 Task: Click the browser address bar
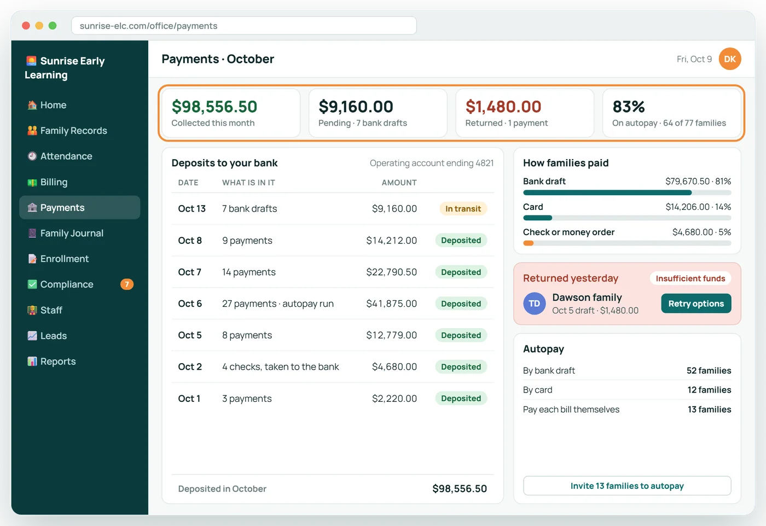pos(244,26)
